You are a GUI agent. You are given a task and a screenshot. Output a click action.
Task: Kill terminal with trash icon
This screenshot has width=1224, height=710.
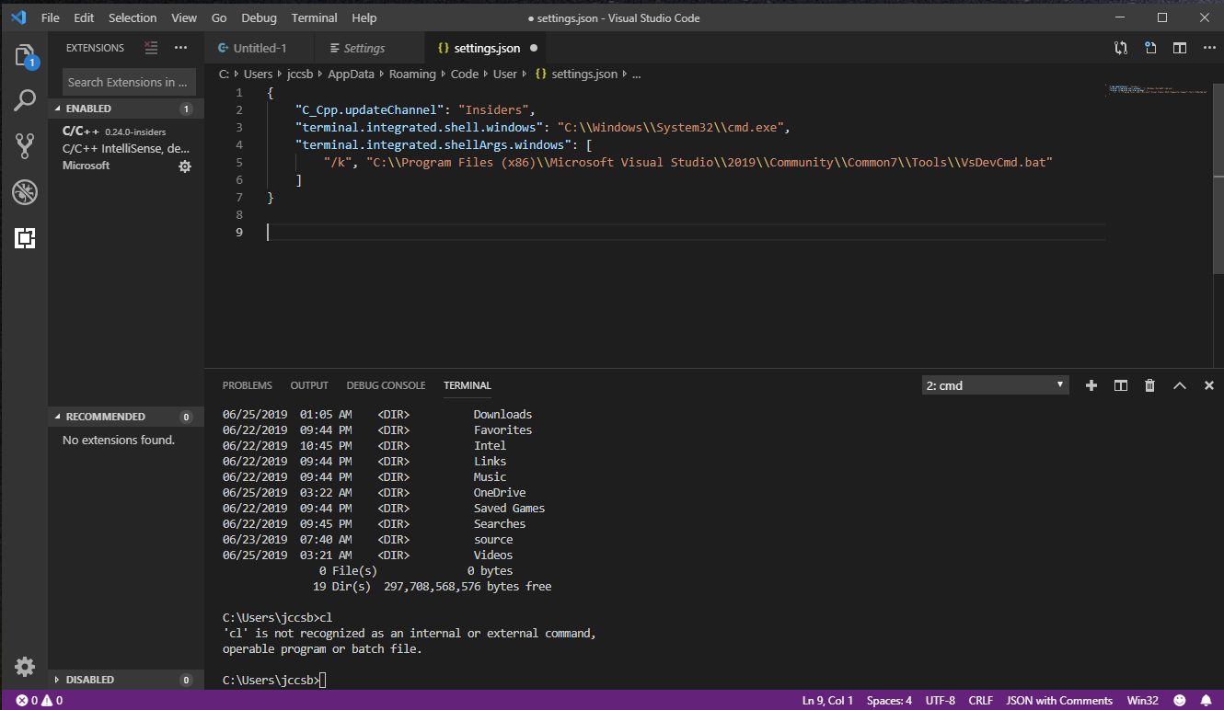tap(1150, 385)
